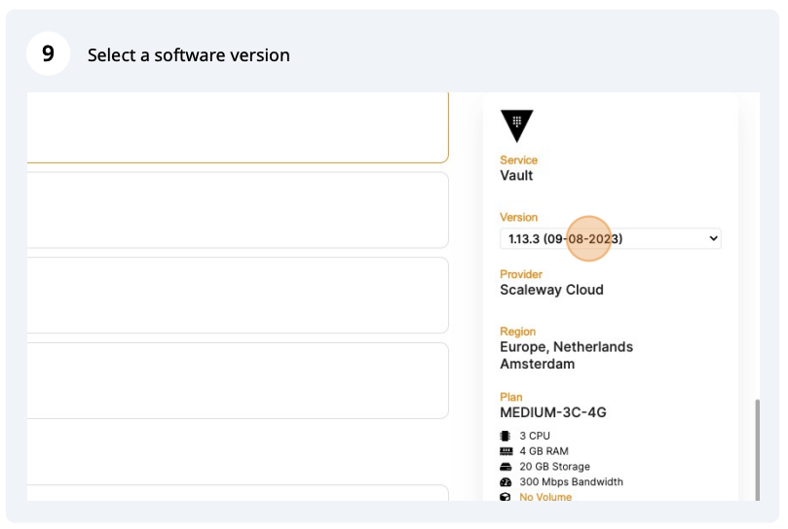Click the bandwidth gauge icon
Image resolution: width=788 pixels, height=529 pixels.
[x=506, y=482]
